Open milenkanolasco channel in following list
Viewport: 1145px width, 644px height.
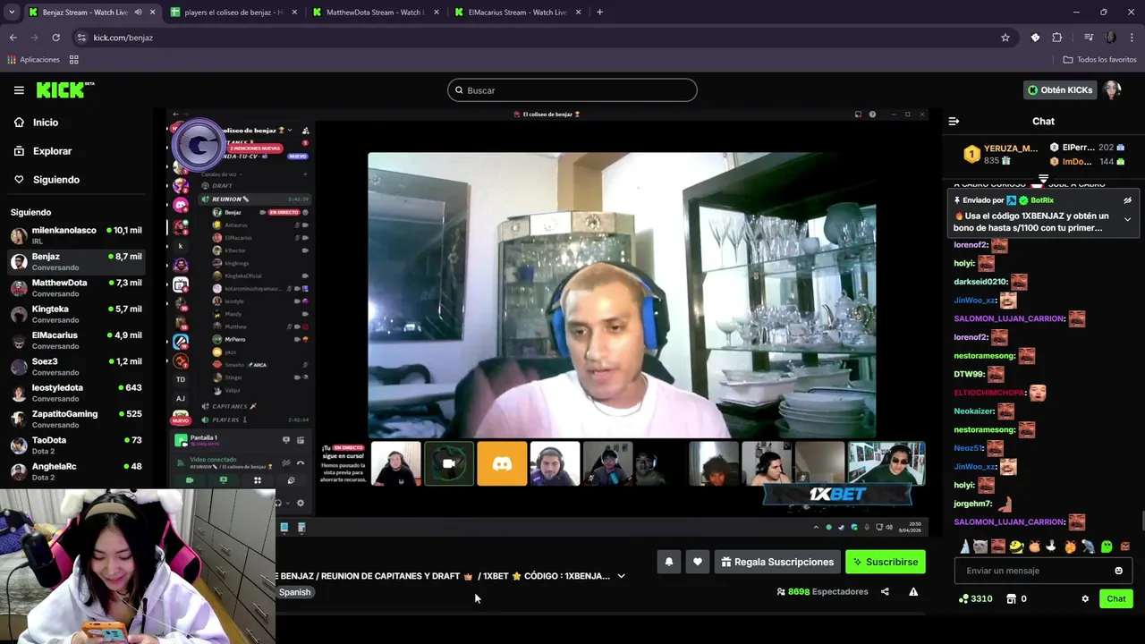tap(76, 235)
